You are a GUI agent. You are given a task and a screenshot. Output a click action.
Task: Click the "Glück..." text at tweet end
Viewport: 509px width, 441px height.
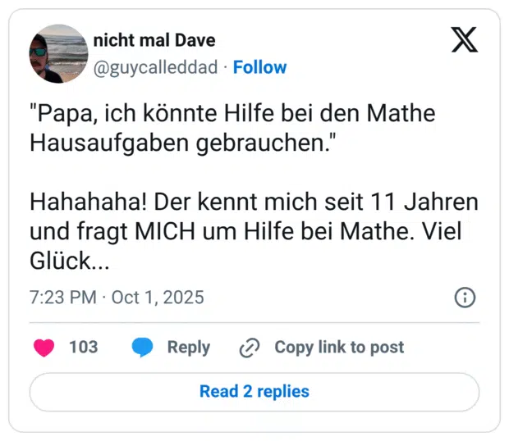(70, 261)
